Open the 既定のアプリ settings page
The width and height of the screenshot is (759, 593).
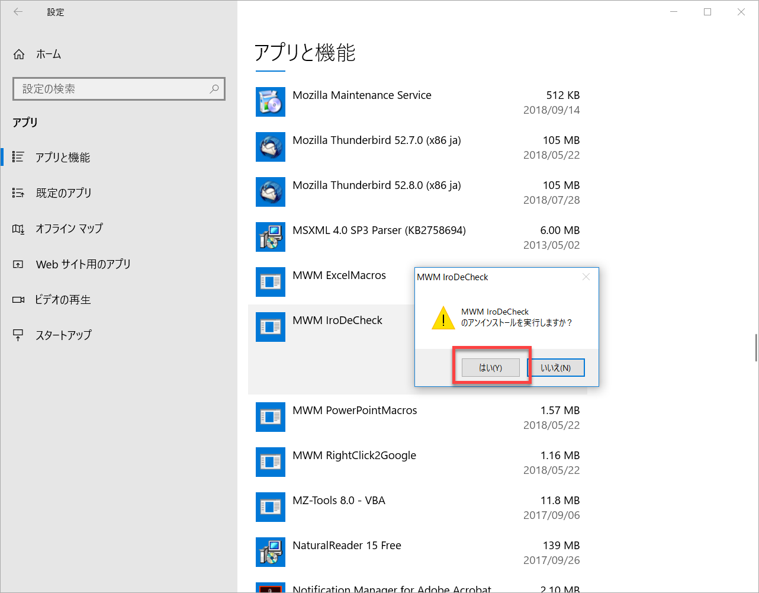click(63, 193)
